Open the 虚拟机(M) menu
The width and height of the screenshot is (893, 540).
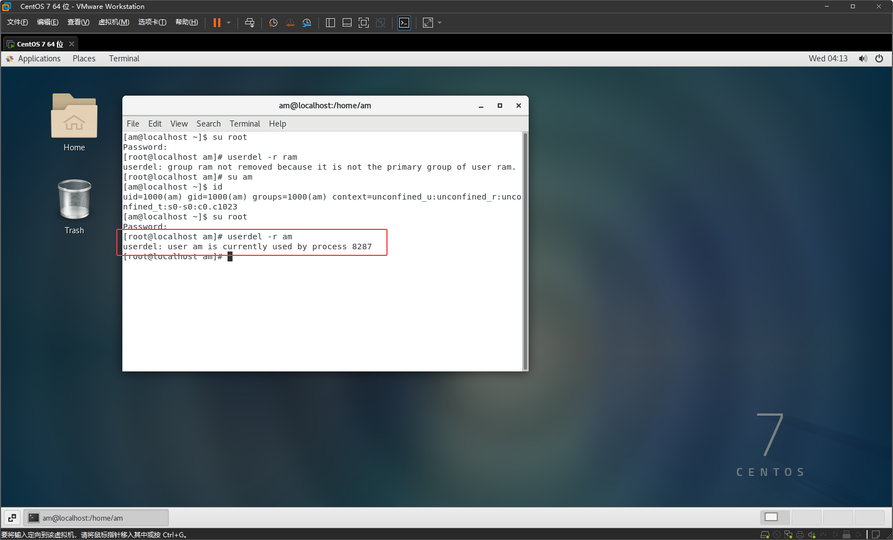(113, 22)
